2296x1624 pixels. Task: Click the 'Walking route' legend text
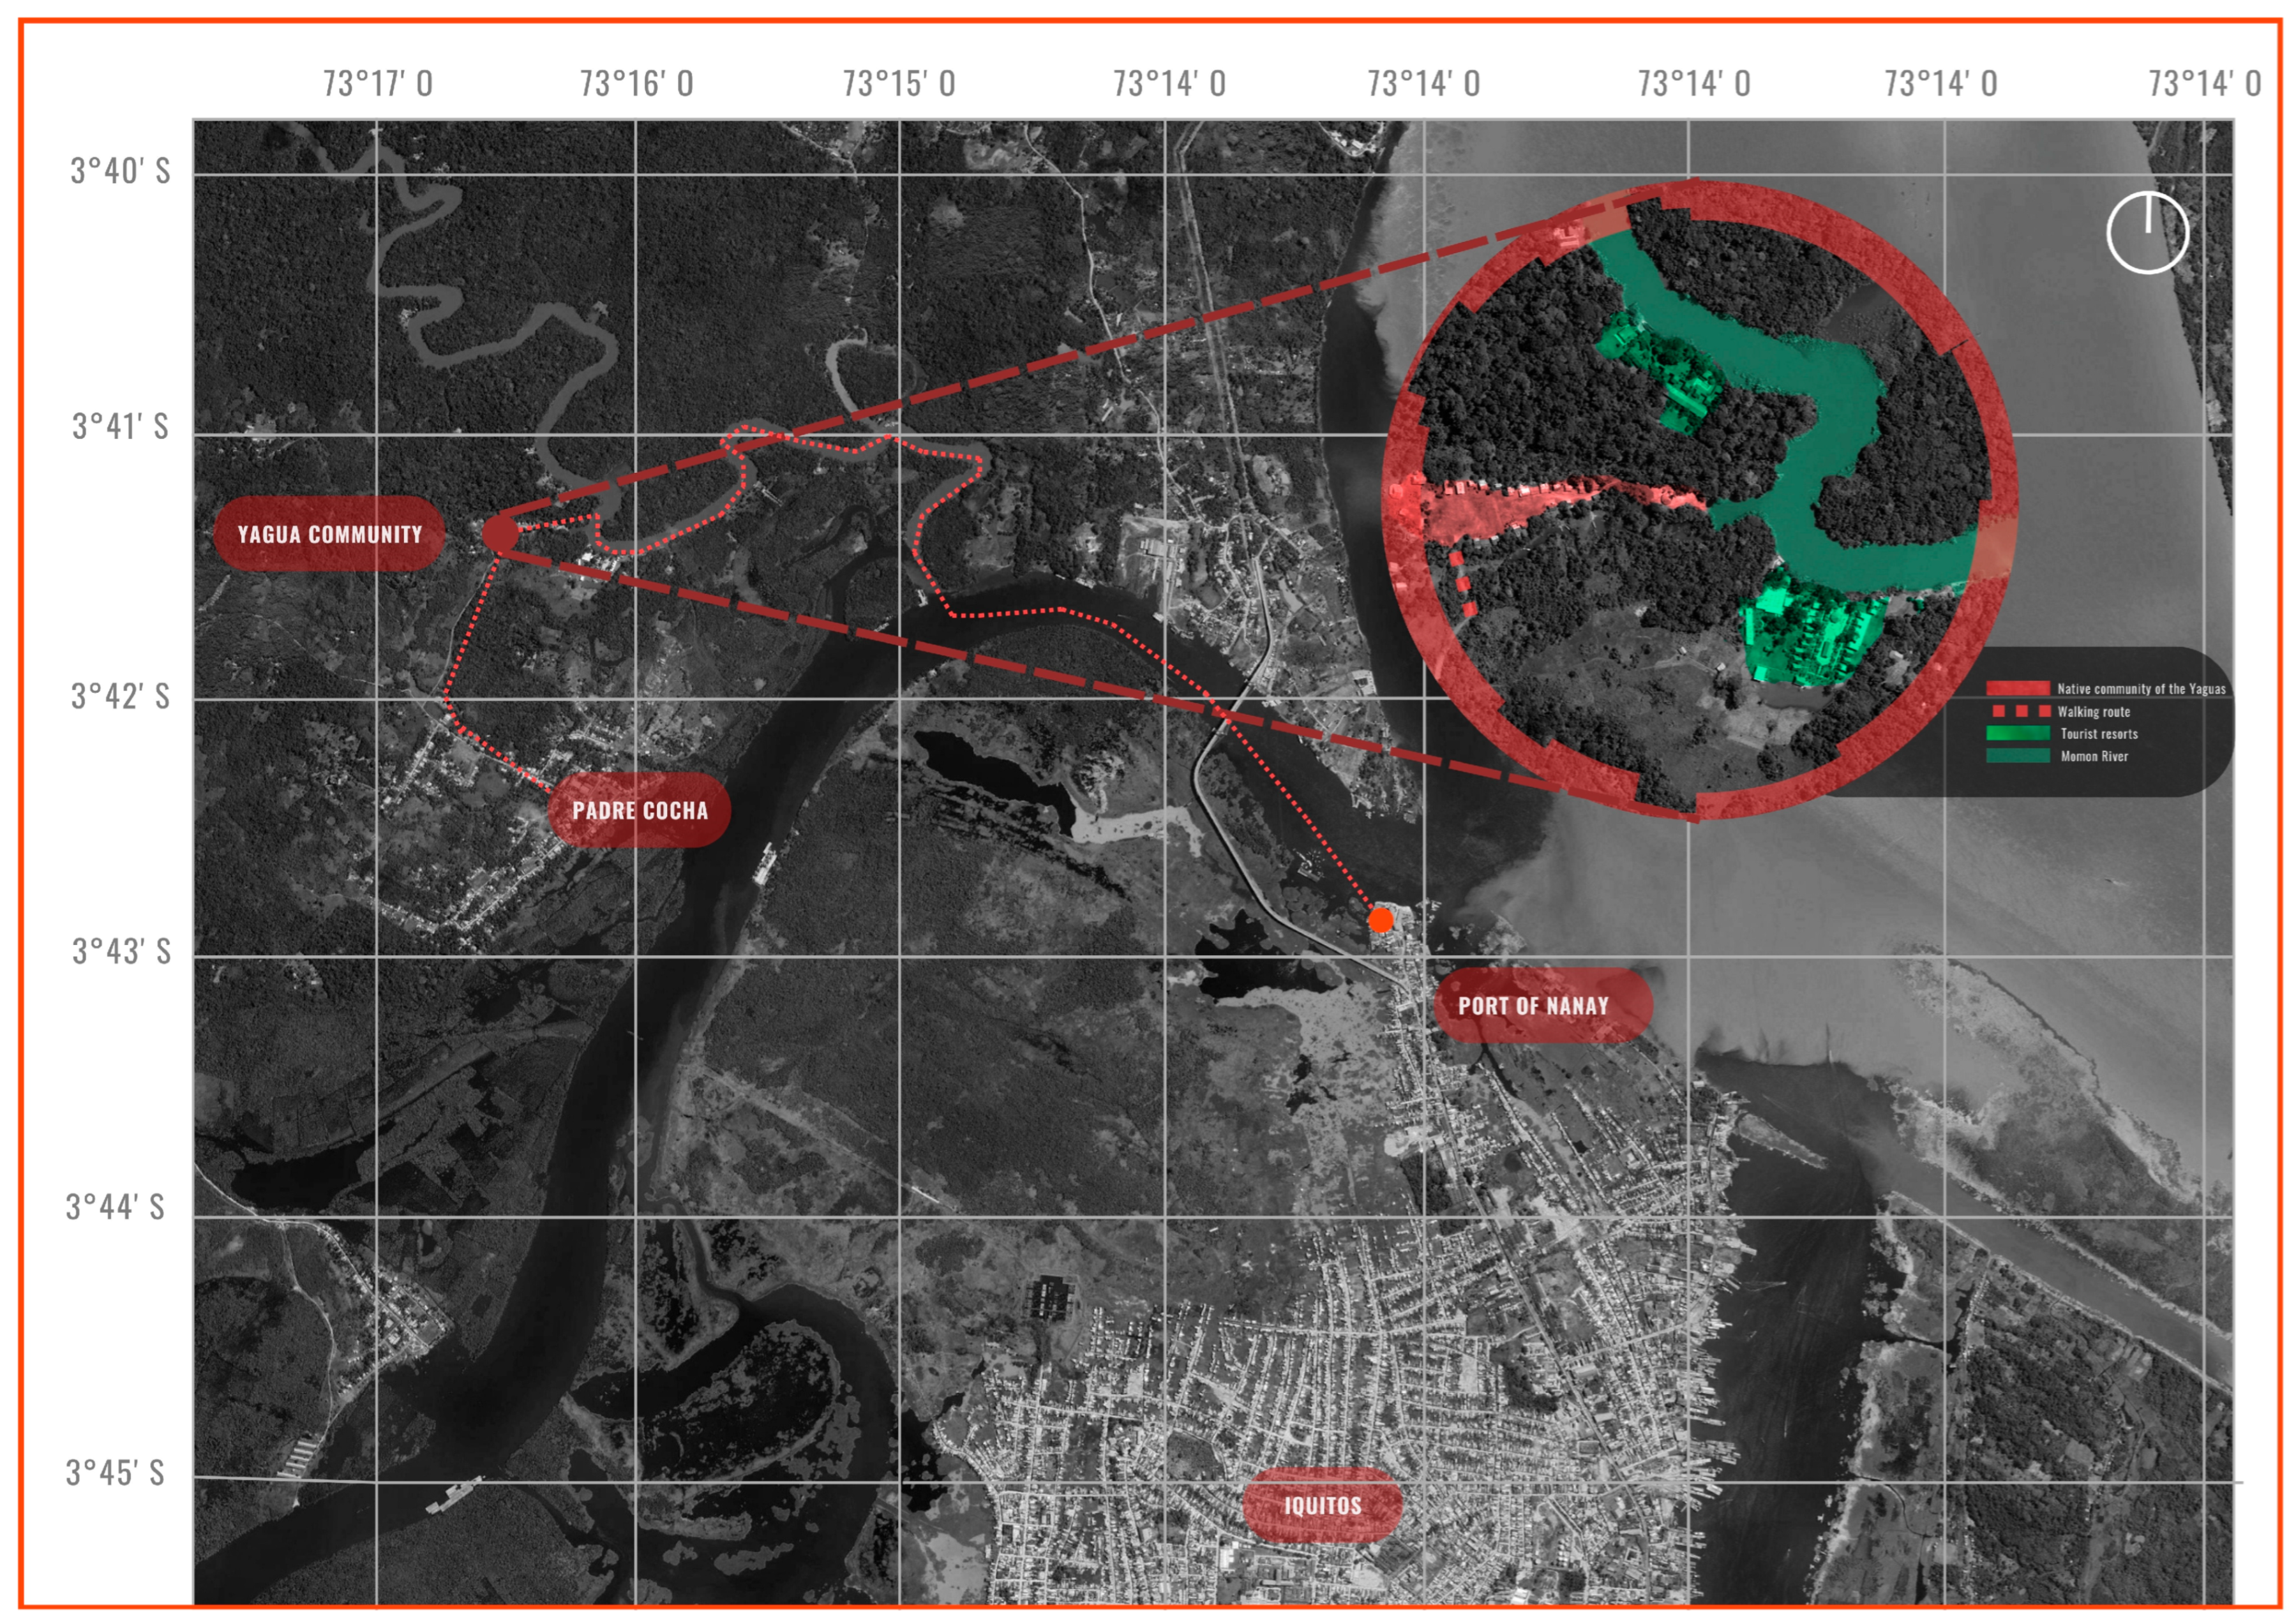(2093, 712)
